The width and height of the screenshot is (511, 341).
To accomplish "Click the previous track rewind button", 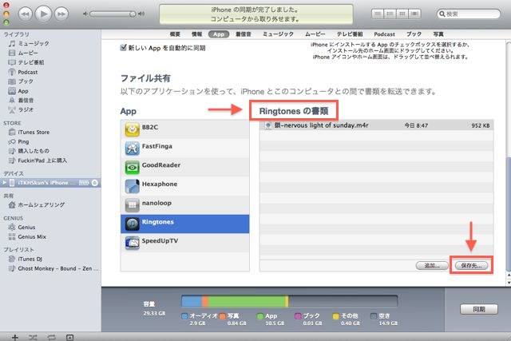I will click(26, 14).
